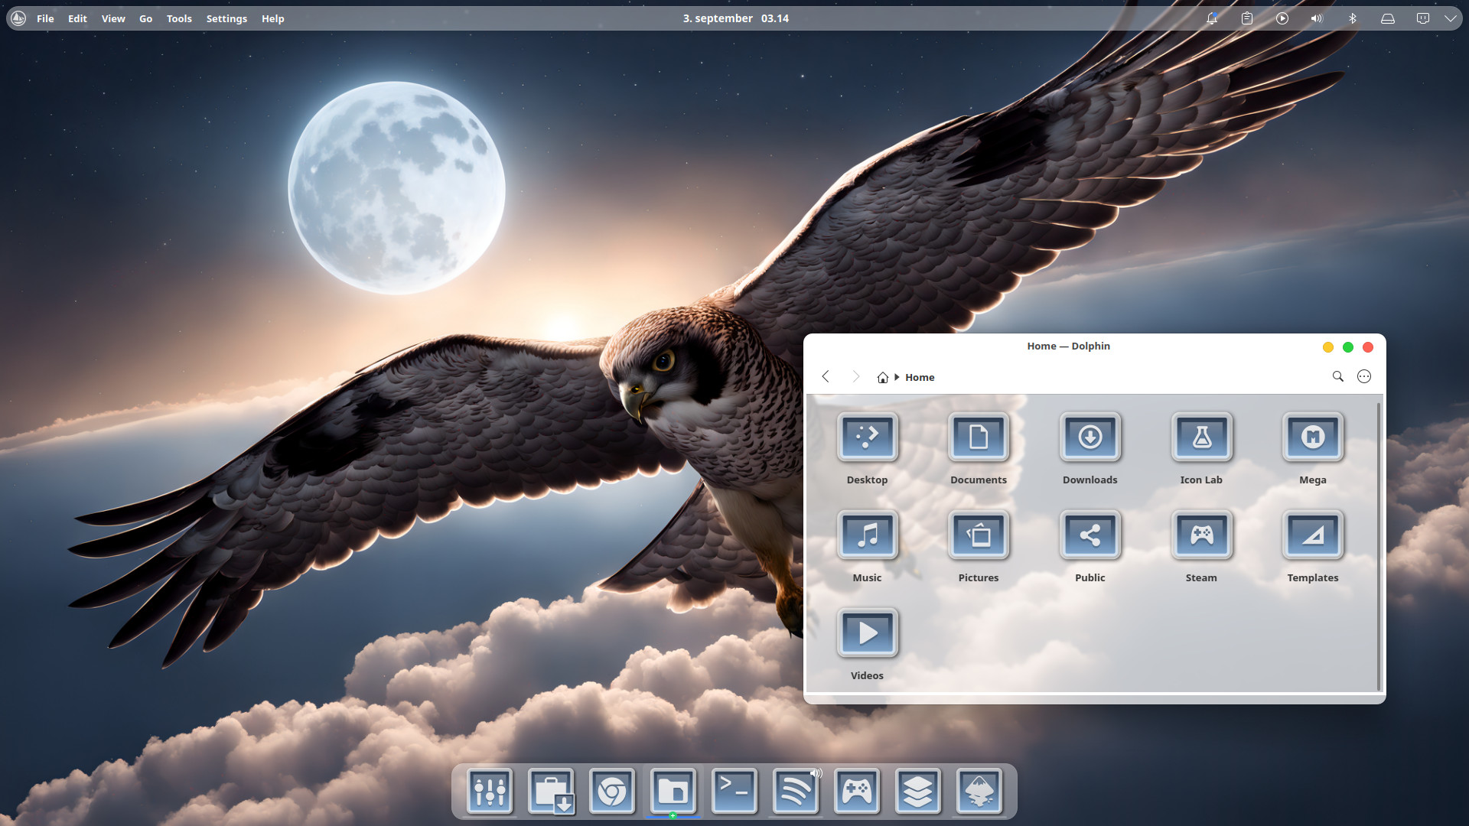Go back using Dolphin's back arrow

click(826, 376)
